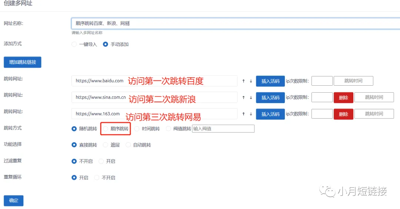Click 确定 to submit the form
This screenshot has height=209, width=400.
pos(14,201)
